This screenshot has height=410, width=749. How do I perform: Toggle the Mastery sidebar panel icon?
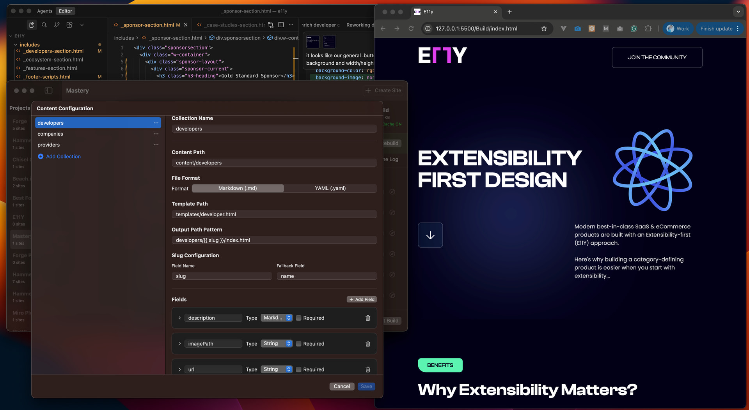pyautogui.click(x=48, y=90)
